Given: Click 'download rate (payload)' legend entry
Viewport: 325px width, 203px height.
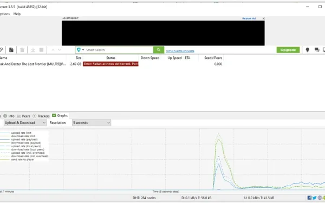Looking at the screenshot, I should (26, 143).
